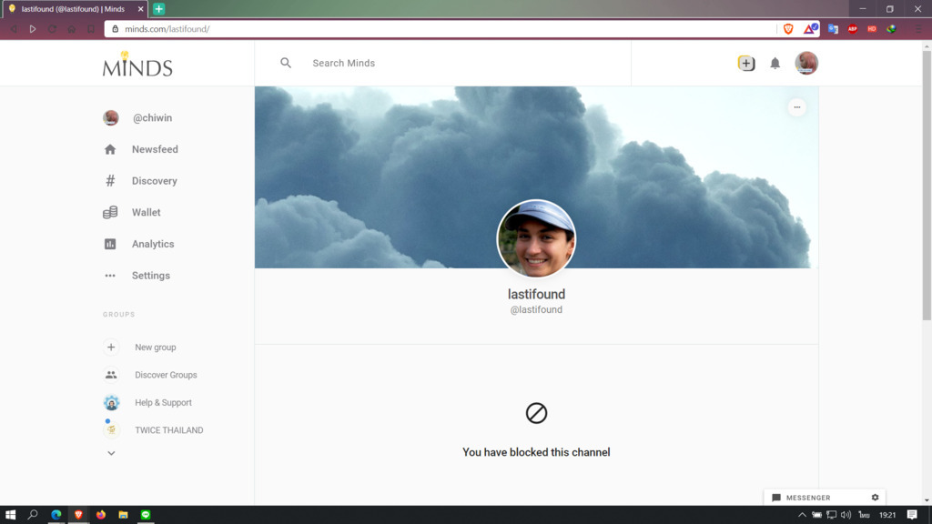Open the Discover Groups link

point(166,375)
